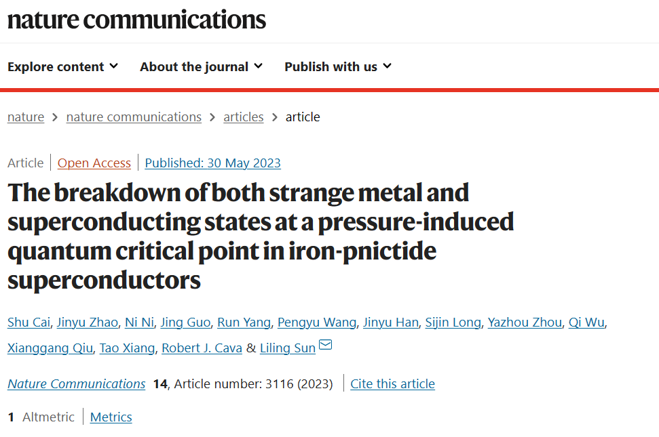
Task: Click the Cite this article link
Action: [x=392, y=383]
